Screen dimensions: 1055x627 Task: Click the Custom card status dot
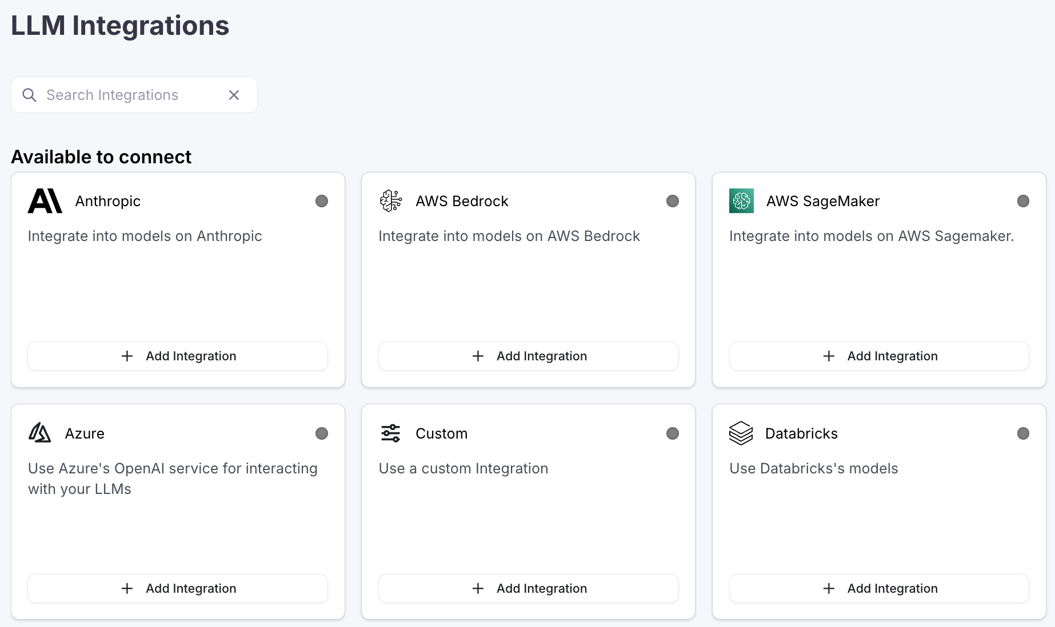(x=673, y=433)
